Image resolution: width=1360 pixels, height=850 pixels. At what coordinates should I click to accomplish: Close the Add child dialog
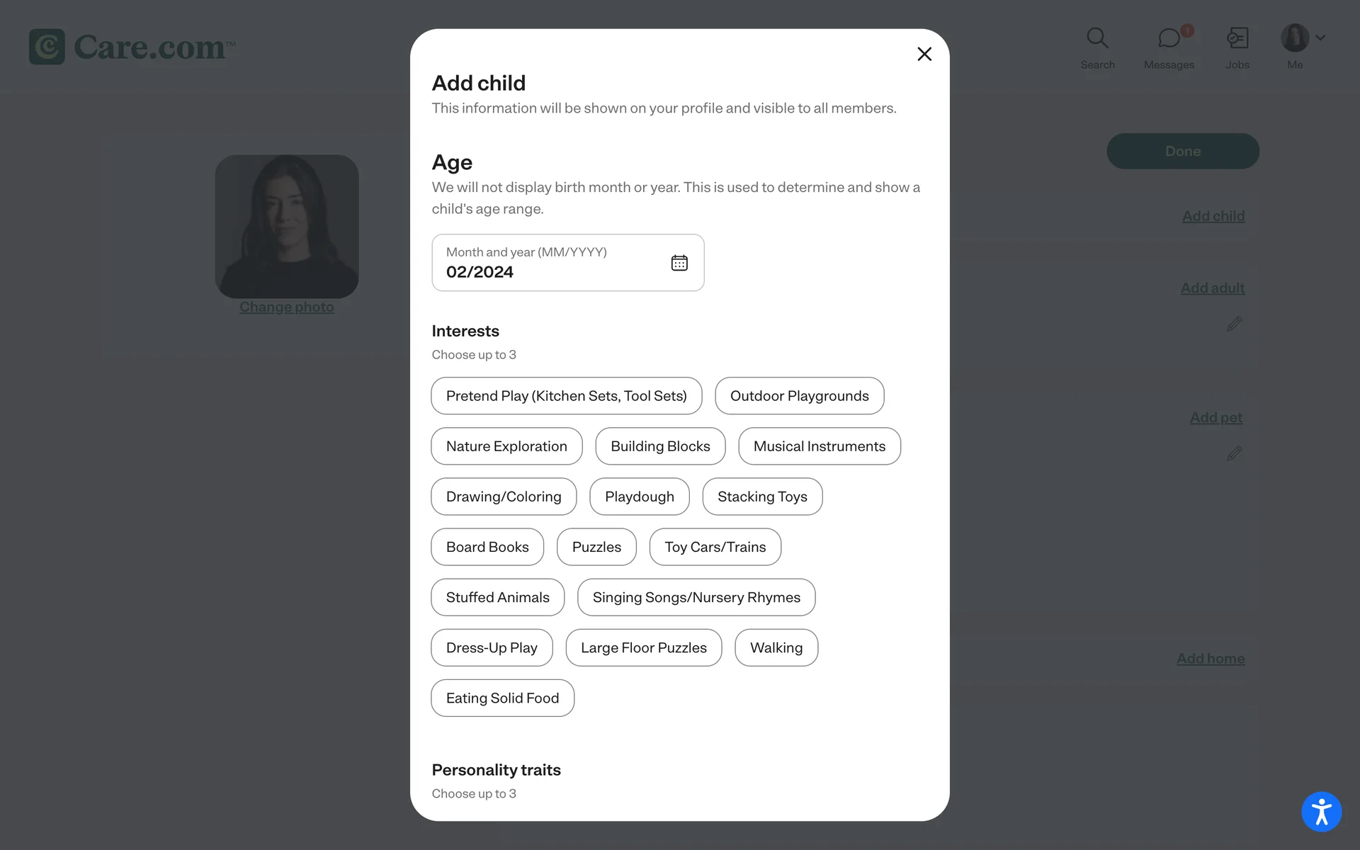(x=924, y=54)
